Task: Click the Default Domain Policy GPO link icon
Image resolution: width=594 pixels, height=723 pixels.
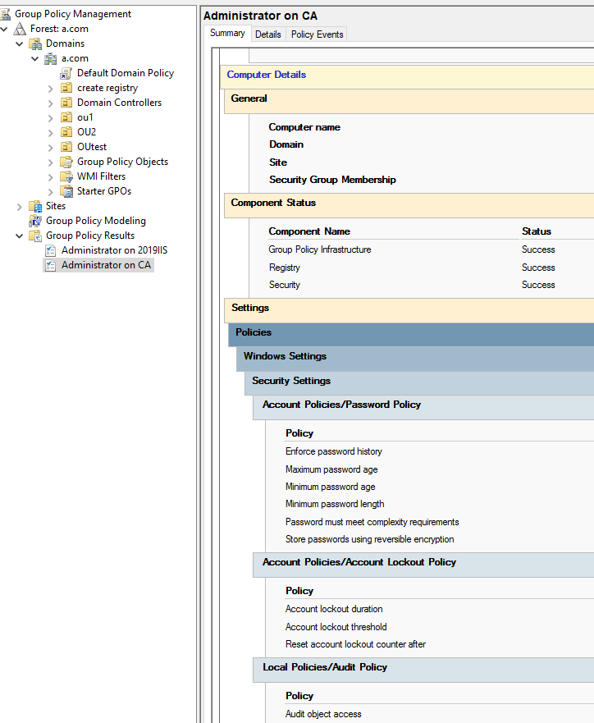Action: [x=66, y=73]
